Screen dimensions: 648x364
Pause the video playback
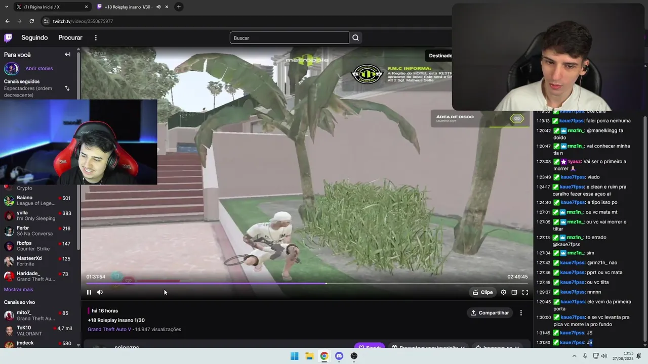pyautogui.click(x=89, y=292)
